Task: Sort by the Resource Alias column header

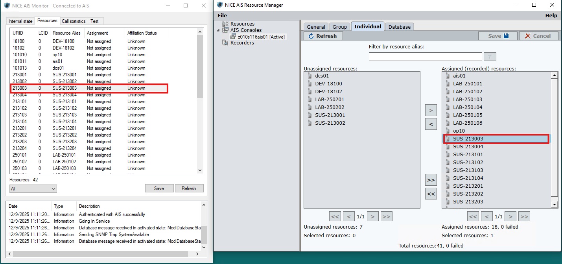Action: tap(67, 33)
